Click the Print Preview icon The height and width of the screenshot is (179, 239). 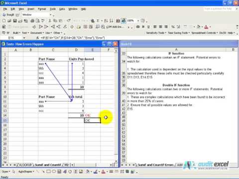point(38,21)
